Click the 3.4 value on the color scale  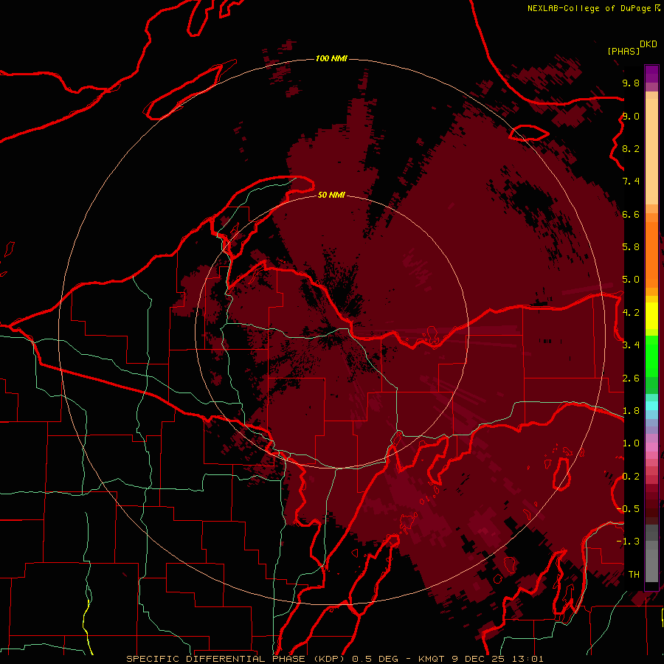[x=631, y=345]
